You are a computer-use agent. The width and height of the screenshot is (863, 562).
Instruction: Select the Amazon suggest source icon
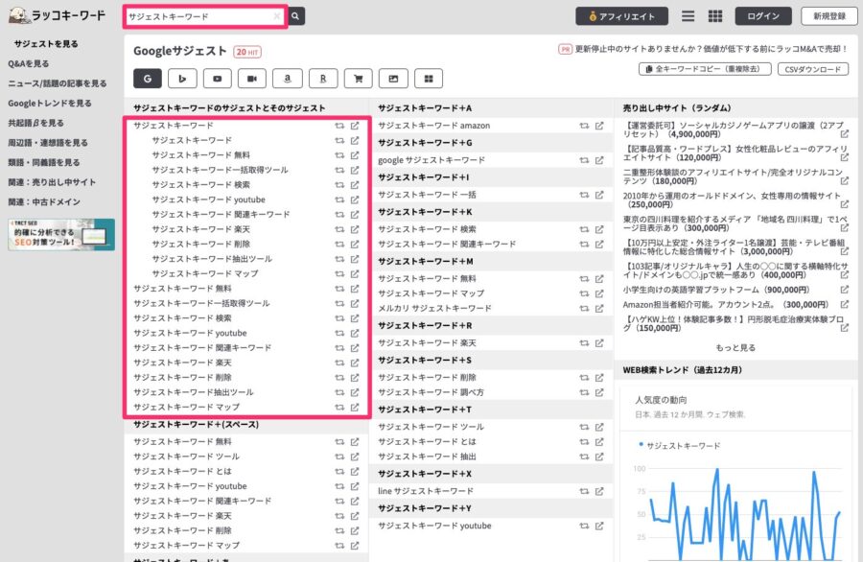[288, 79]
